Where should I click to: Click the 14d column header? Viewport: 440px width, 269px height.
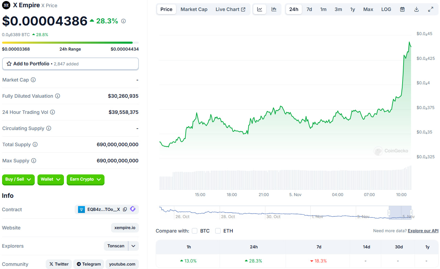(366, 247)
